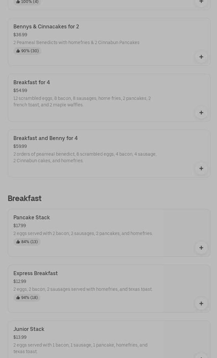This screenshot has width=217, height=358.
Task: Click thumbs-up 90% (30) rating badge
Action: coord(27,51)
